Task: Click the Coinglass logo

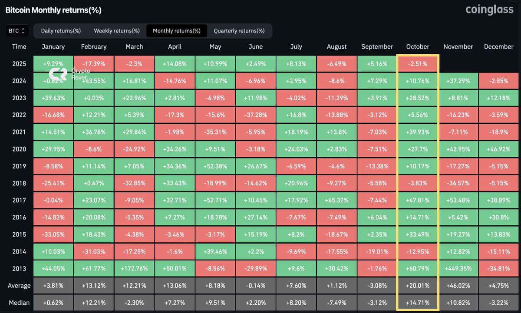Action: 489,10
